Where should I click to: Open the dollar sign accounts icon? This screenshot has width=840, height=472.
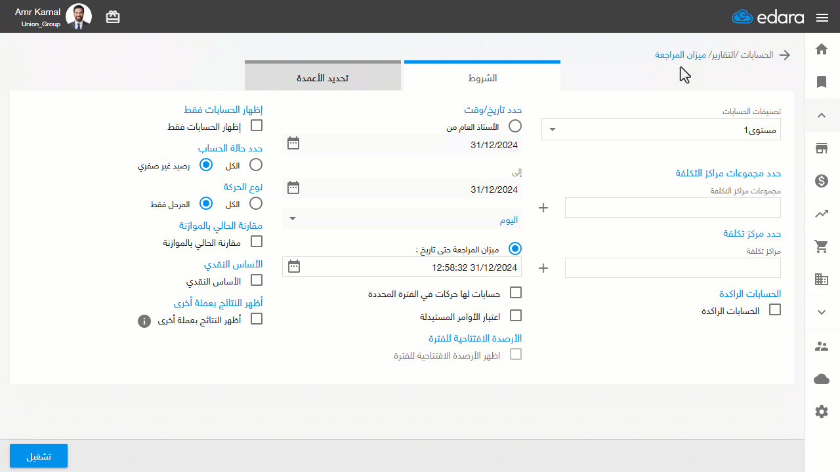pyautogui.click(x=822, y=181)
